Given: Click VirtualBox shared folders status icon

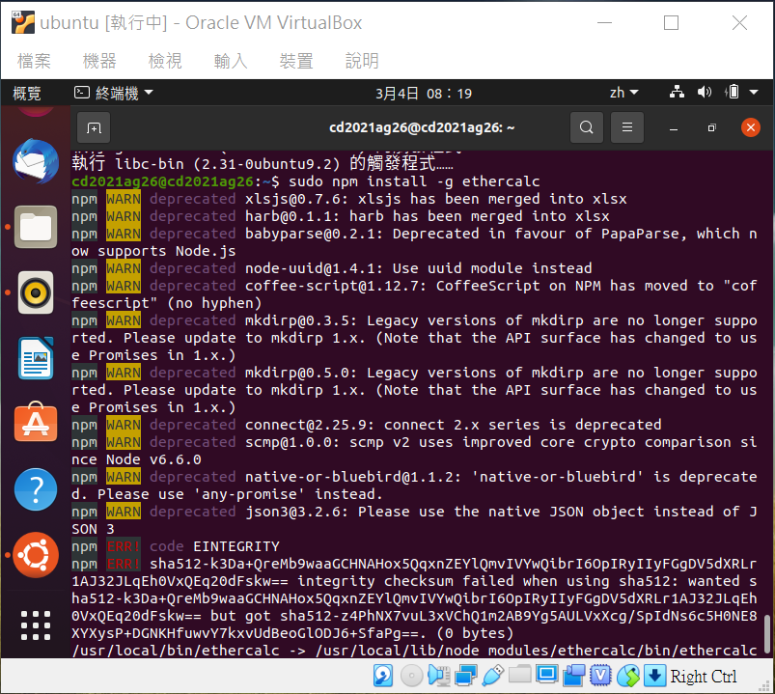Looking at the screenshot, I should (519, 675).
